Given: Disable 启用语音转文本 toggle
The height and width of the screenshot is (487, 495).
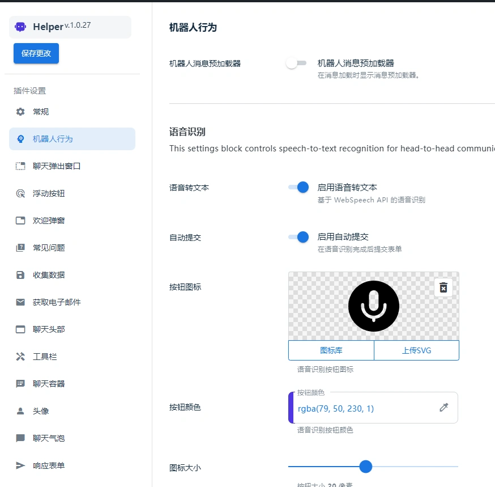Looking at the screenshot, I should point(298,188).
